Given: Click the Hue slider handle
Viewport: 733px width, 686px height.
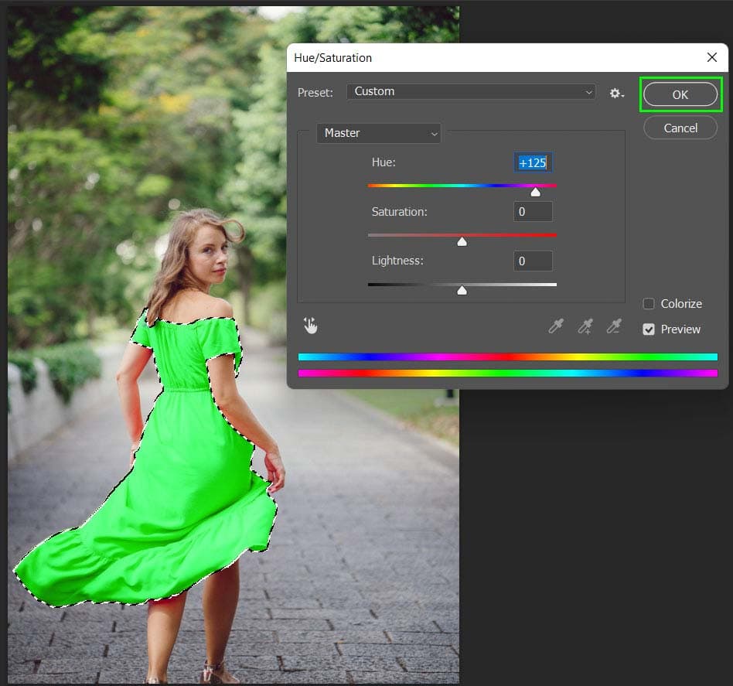Looking at the screenshot, I should click(x=535, y=193).
